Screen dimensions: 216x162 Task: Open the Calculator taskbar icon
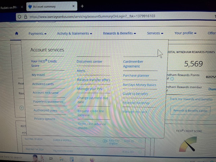tap(72, 159)
